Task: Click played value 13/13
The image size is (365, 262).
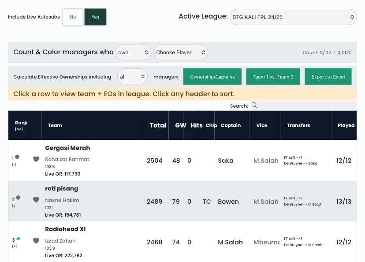Action: tap(343, 202)
